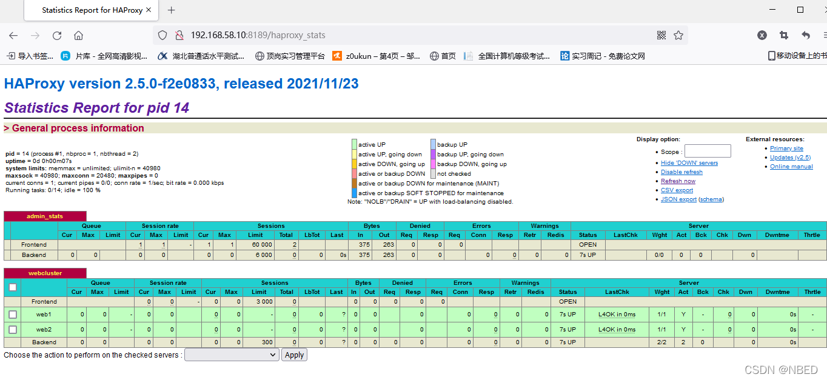Open the 移动设备上的书签 folder
The height and width of the screenshot is (380, 827).
tap(797, 56)
